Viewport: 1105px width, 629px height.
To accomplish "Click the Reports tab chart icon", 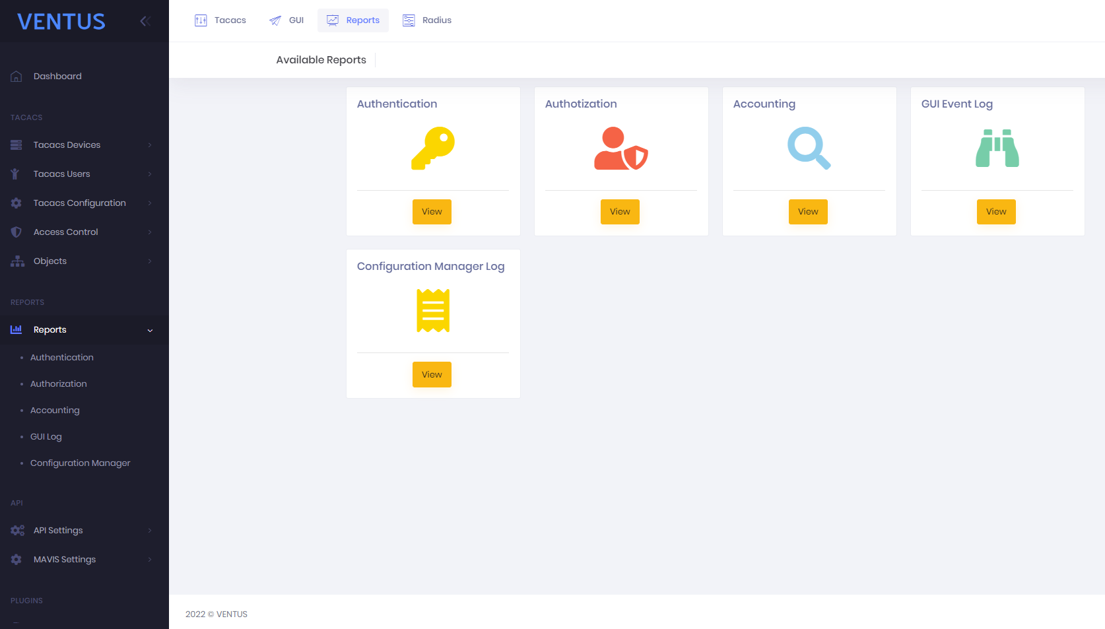I will [x=333, y=20].
